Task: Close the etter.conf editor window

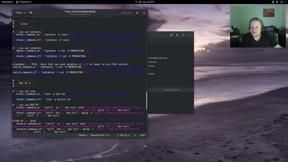Action: tap(144, 13)
